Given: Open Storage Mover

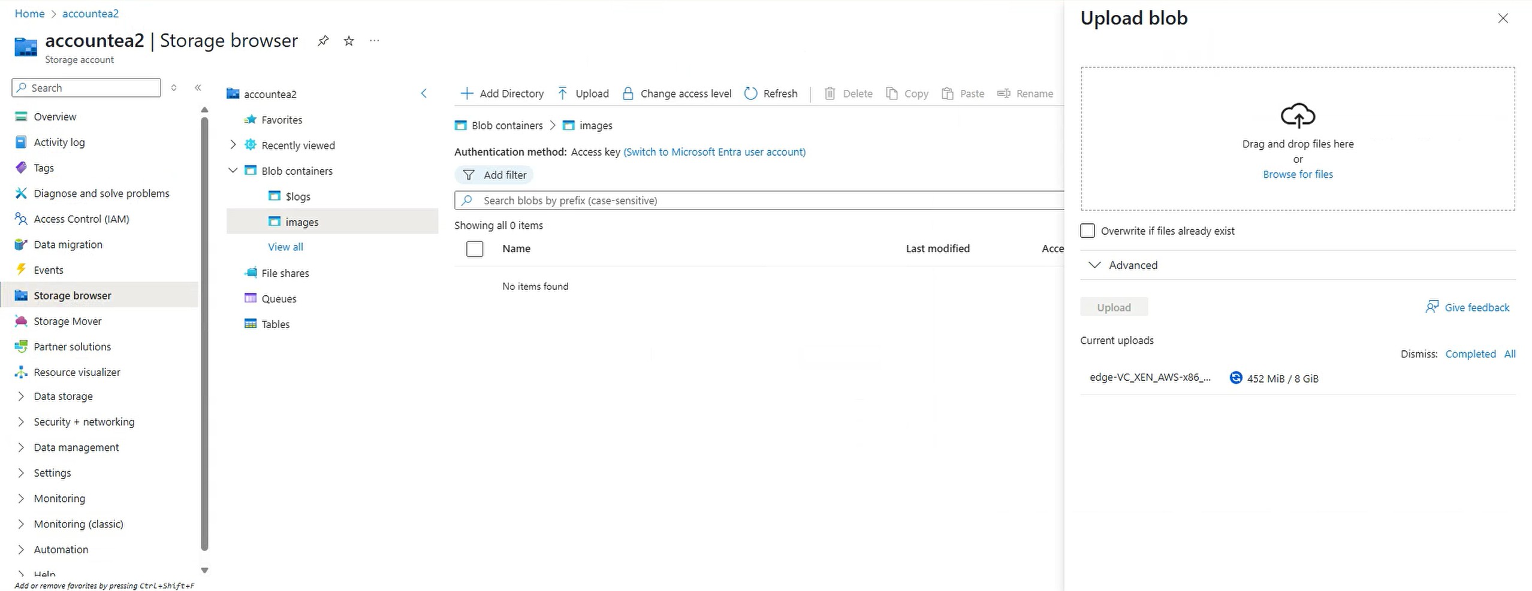Looking at the screenshot, I should coord(68,322).
